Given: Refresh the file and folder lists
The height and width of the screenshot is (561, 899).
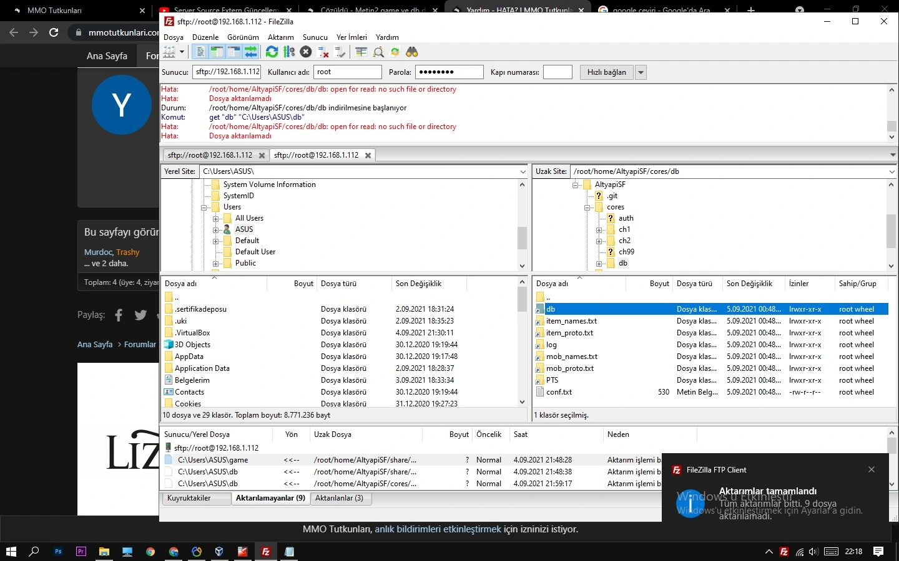Looking at the screenshot, I should 272,52.
